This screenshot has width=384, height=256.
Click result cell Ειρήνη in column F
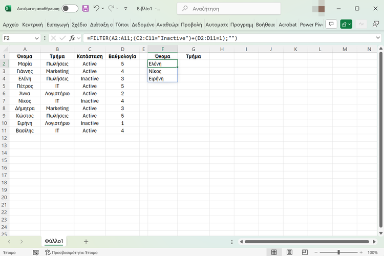163,79
